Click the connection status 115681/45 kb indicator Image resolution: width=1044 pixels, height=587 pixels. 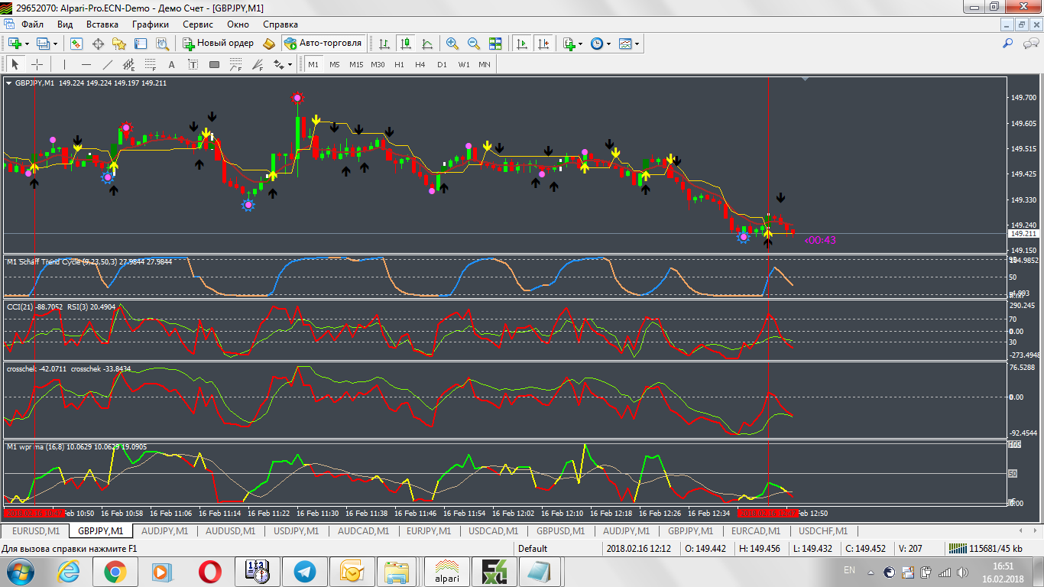pos(984,548)
